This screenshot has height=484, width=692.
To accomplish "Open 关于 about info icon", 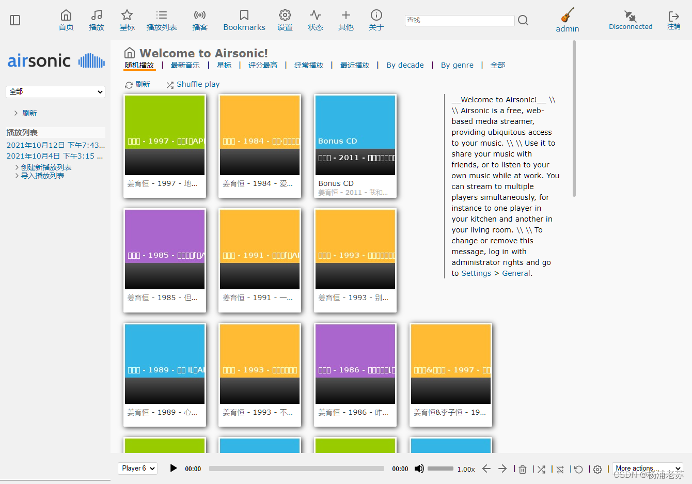I will [x=376, y=15].
